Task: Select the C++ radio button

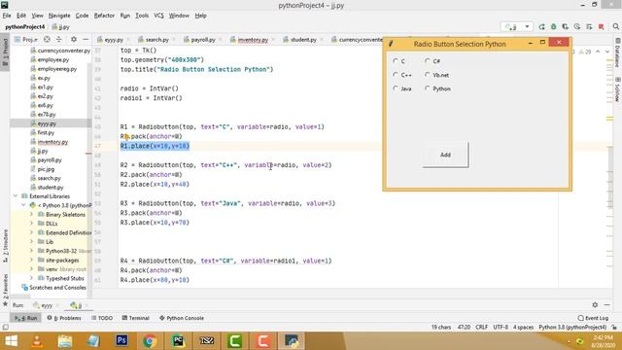Action: tap(396, 75)
